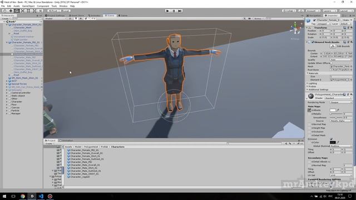356x200 pixels.
Task: Adjust the Smoothness slider
Action: click(x=336, y=117)
